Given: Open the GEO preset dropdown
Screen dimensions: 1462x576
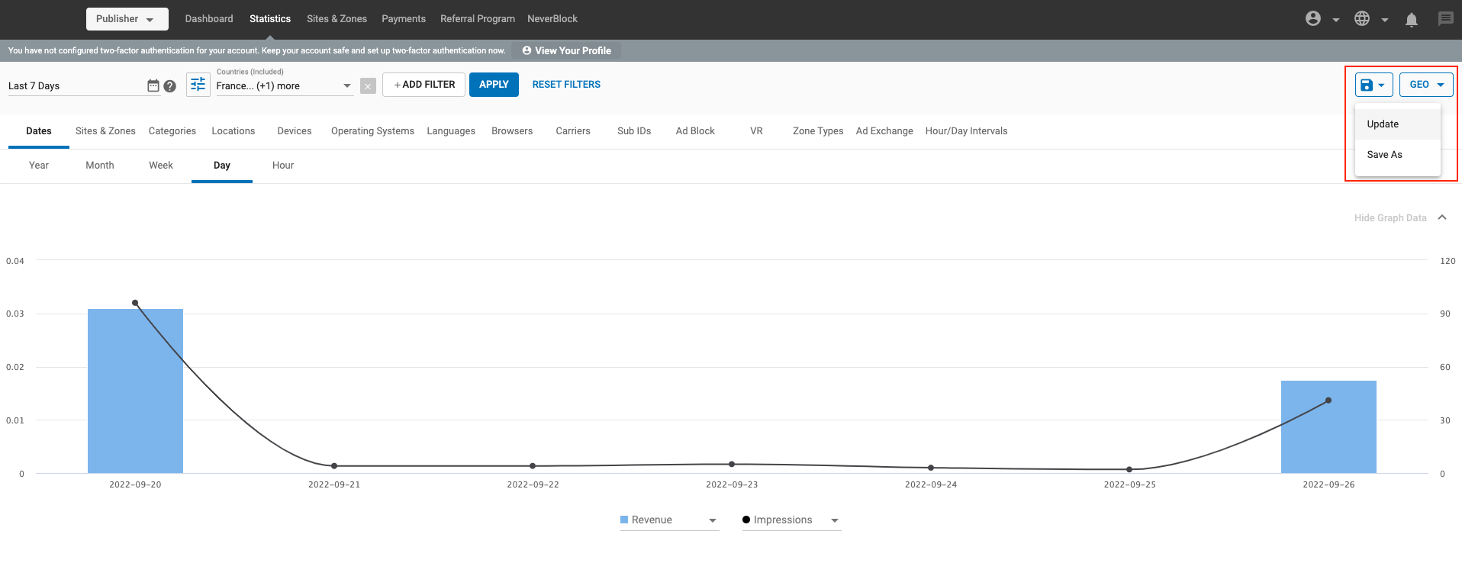Looking at the screenshot, I should coord(1426,85).
